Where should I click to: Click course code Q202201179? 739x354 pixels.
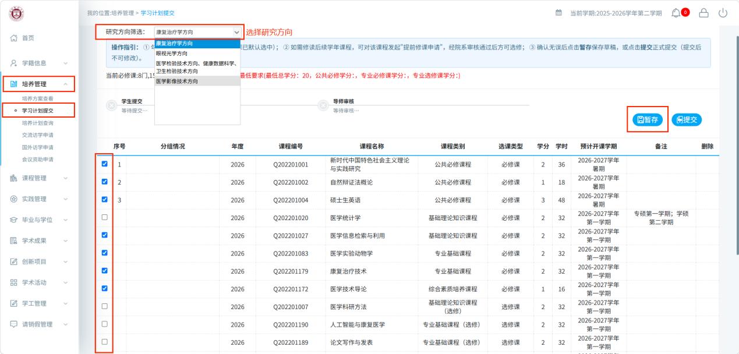[x=291, y=271]
